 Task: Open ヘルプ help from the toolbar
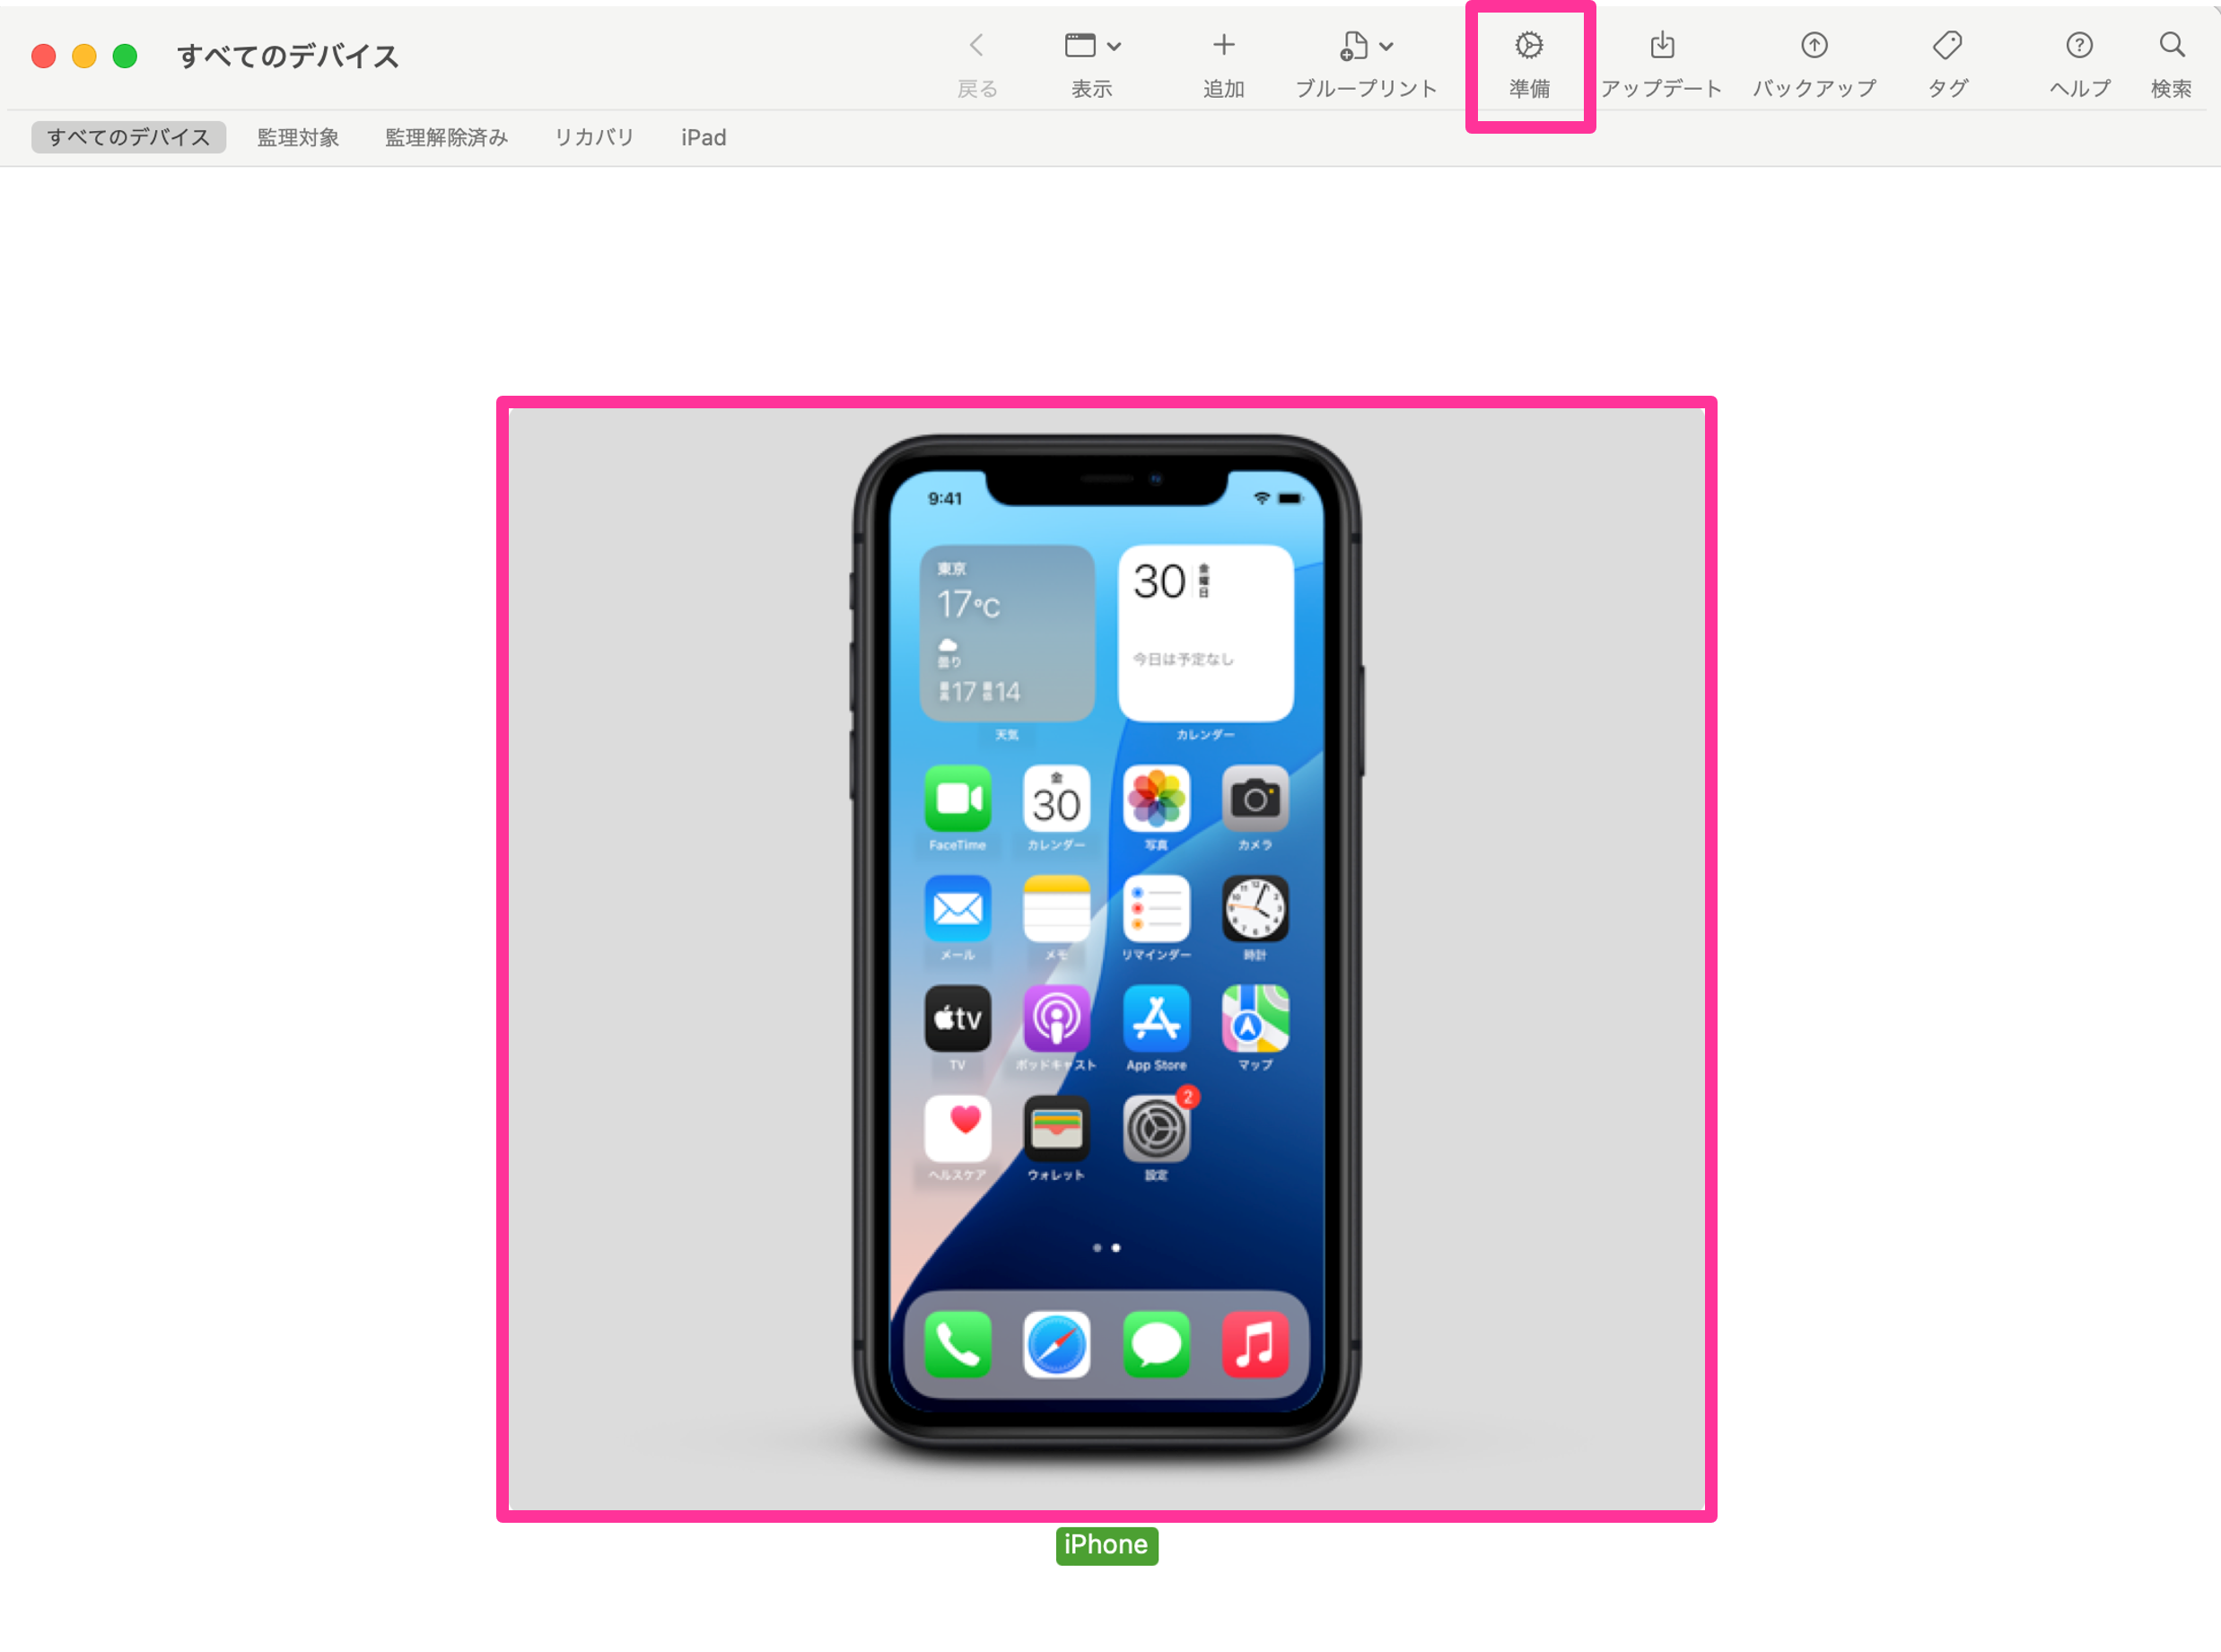tap(2078, 46)
